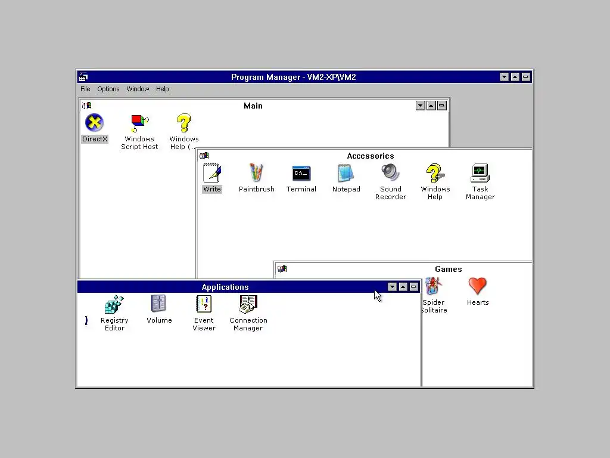Click the up-arrow button on Main title bar
The image size is (610, 458).
coord(431,106)
